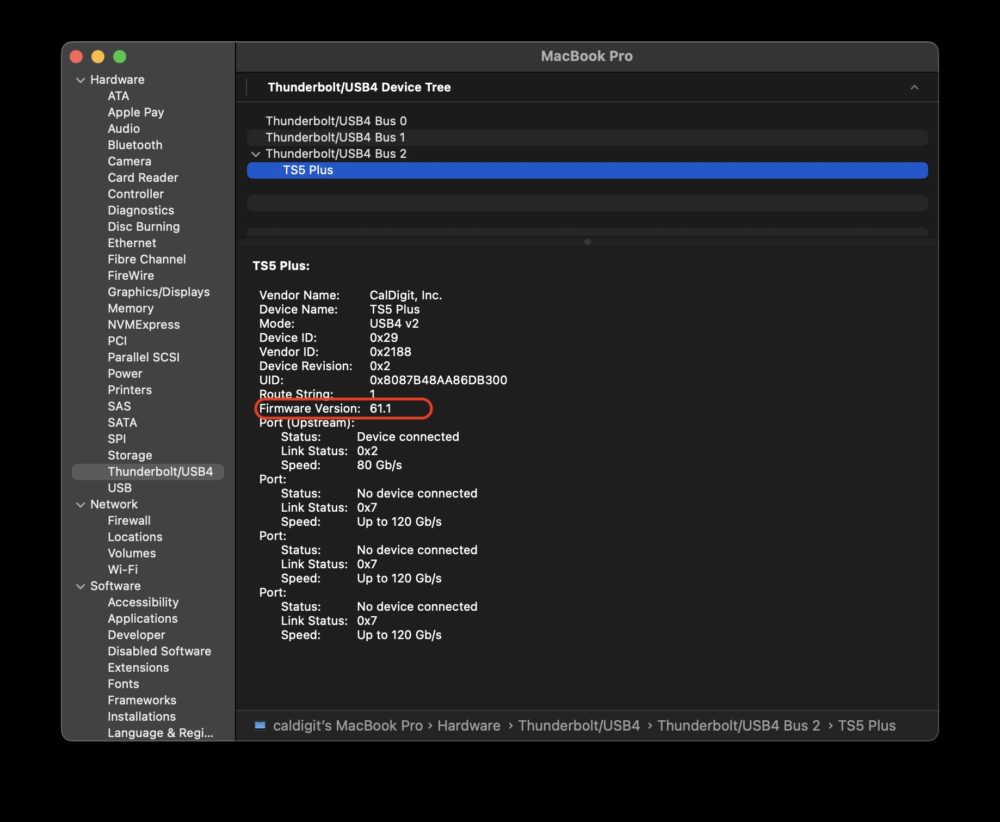The height and width of the screenshot is (822, 1000).
Task: Select ATA in the sidebar
Action: (118, 96)
